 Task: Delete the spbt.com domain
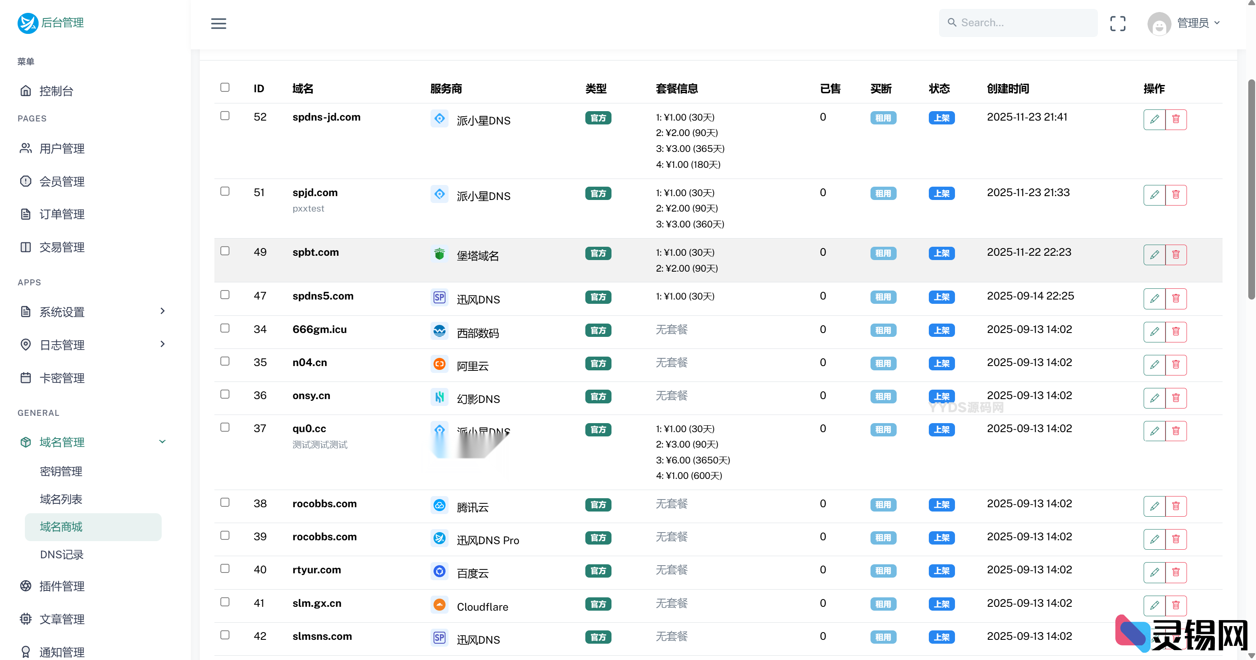coord(1175,254)
